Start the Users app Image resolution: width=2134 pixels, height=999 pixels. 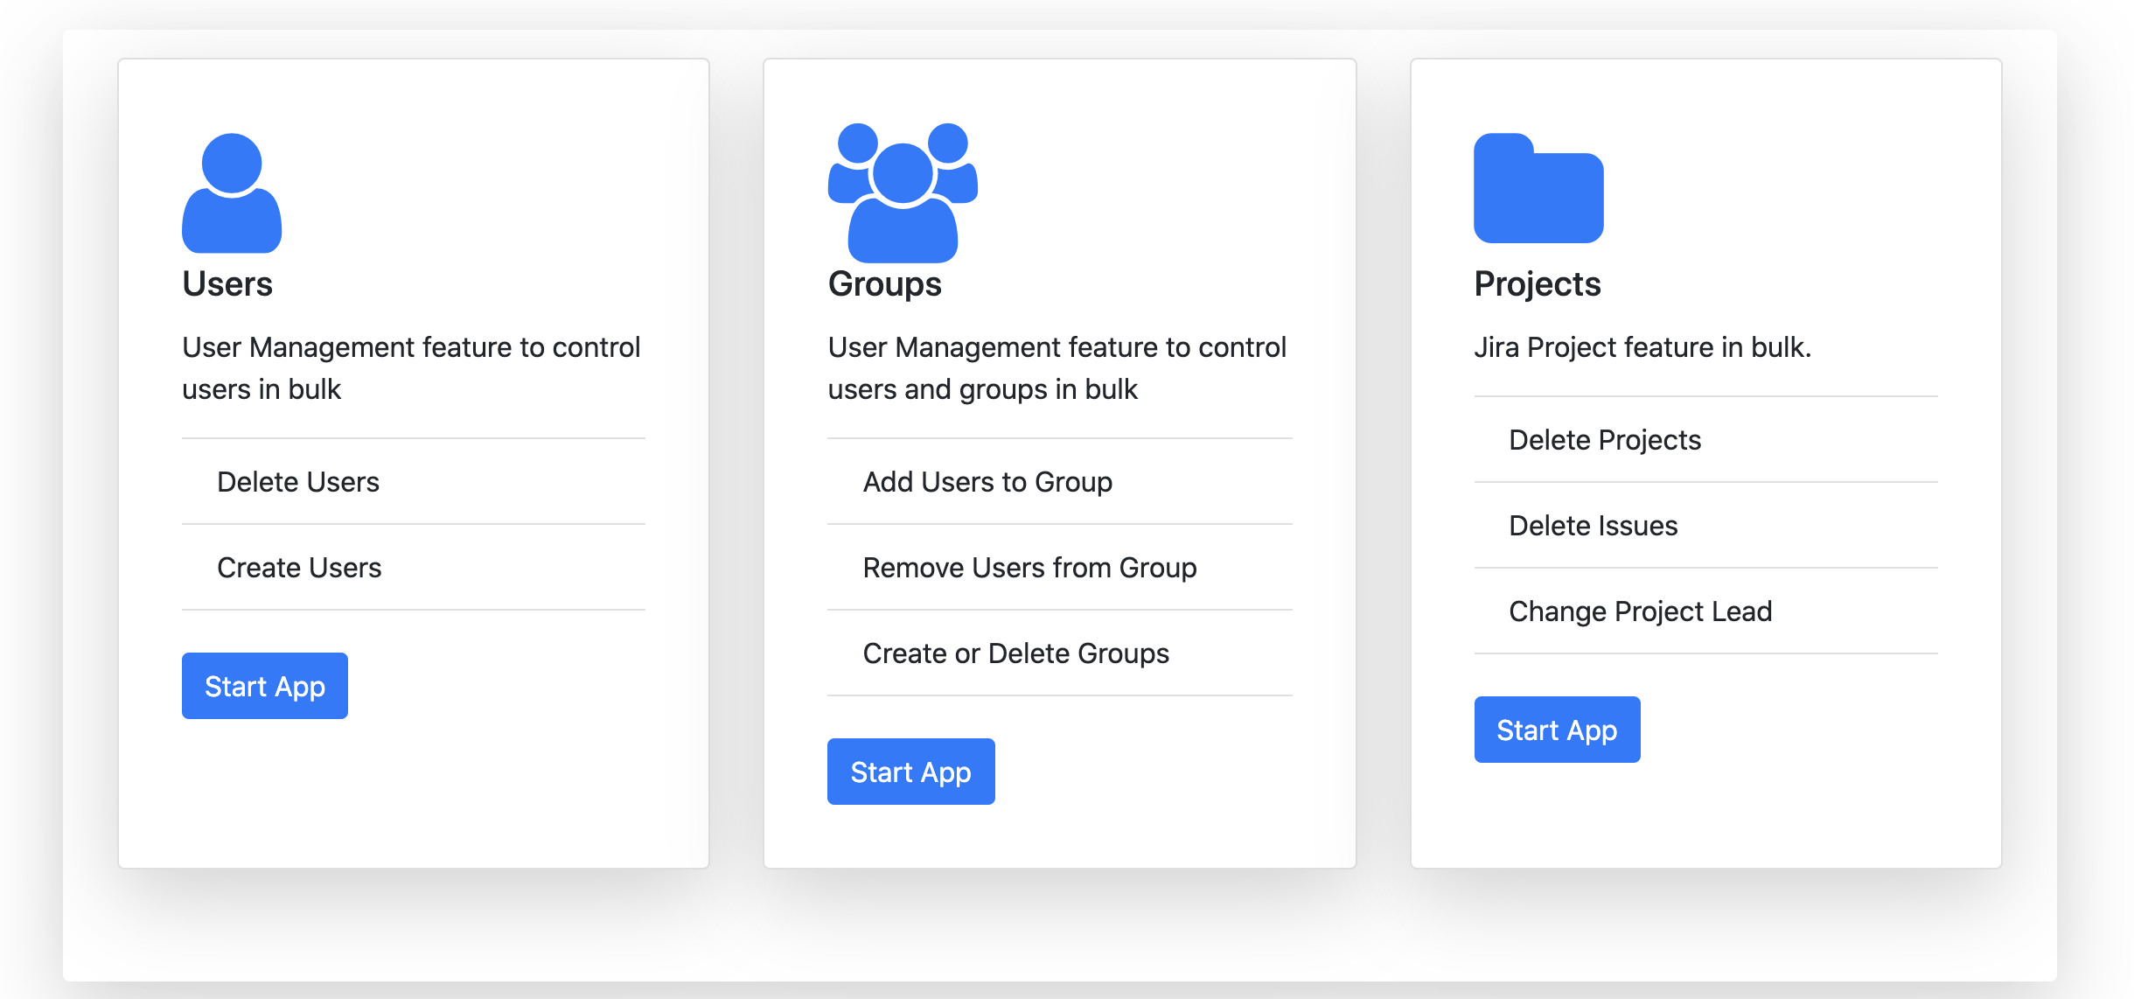click(x=264, y=686)
